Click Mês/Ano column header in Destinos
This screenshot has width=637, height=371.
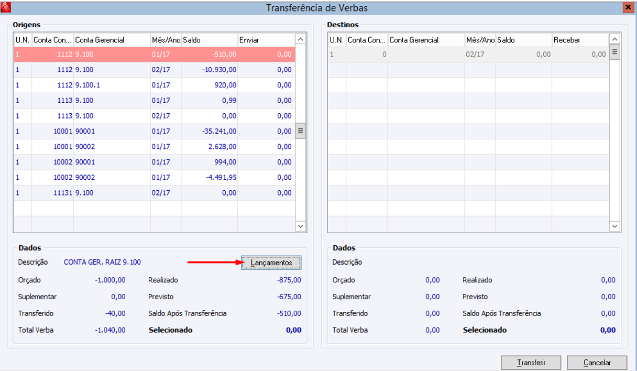pos(480,40)
